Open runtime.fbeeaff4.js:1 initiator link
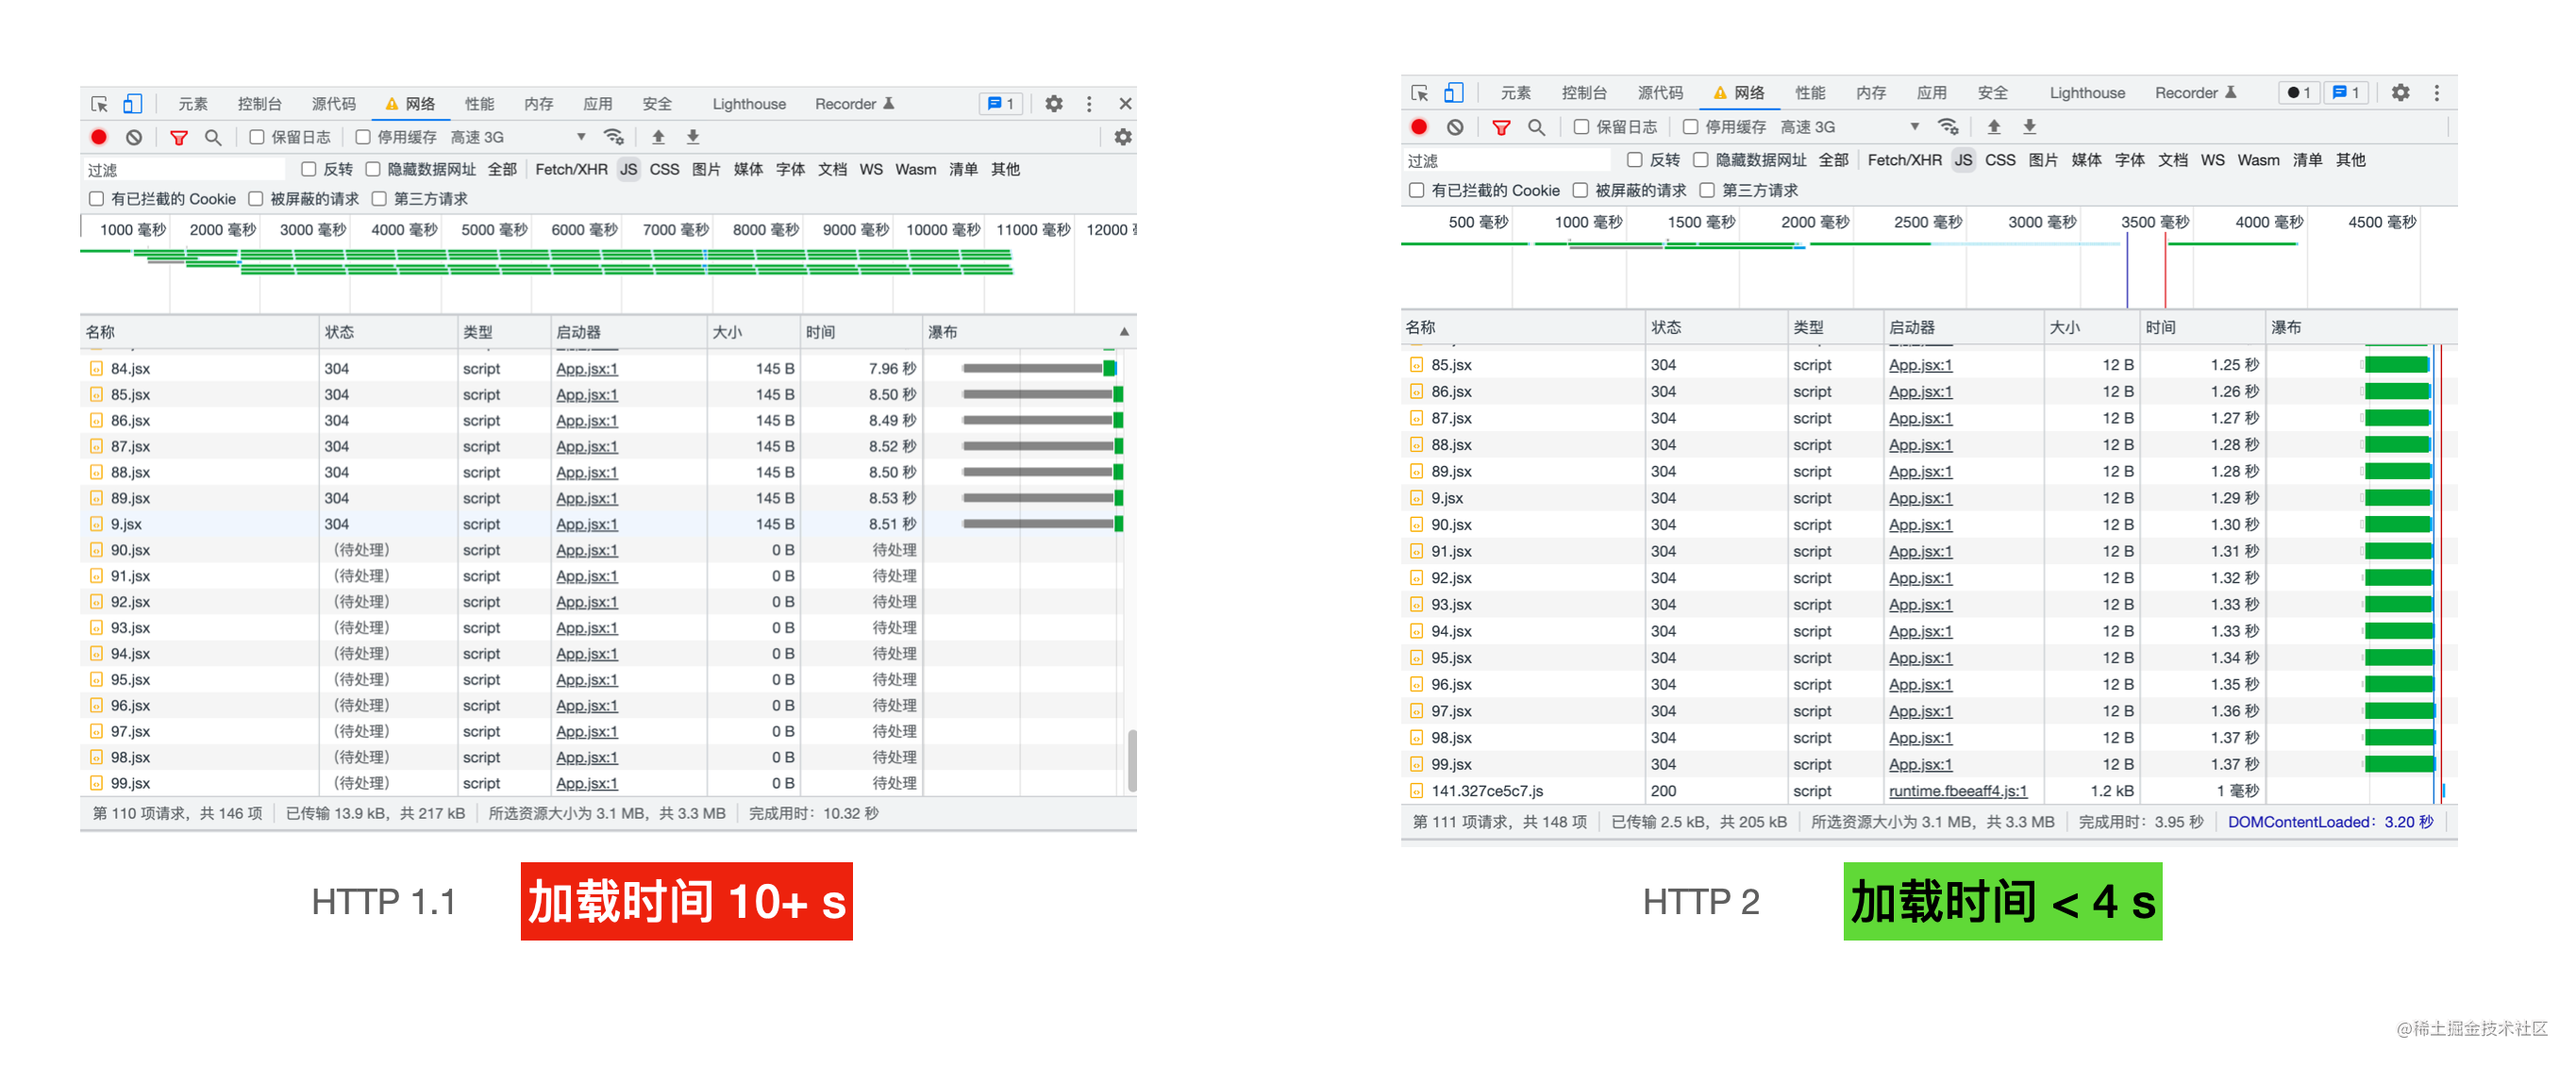The height and width of the screenshot is (1066, 2576). pos(1957,791)
